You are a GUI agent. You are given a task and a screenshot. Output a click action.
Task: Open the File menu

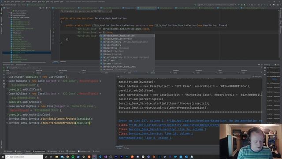pos(5,2)
